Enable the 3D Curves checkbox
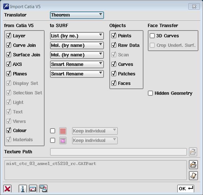Image resolution: width=203 pixels, height=195 pixels. pos(152,36)
